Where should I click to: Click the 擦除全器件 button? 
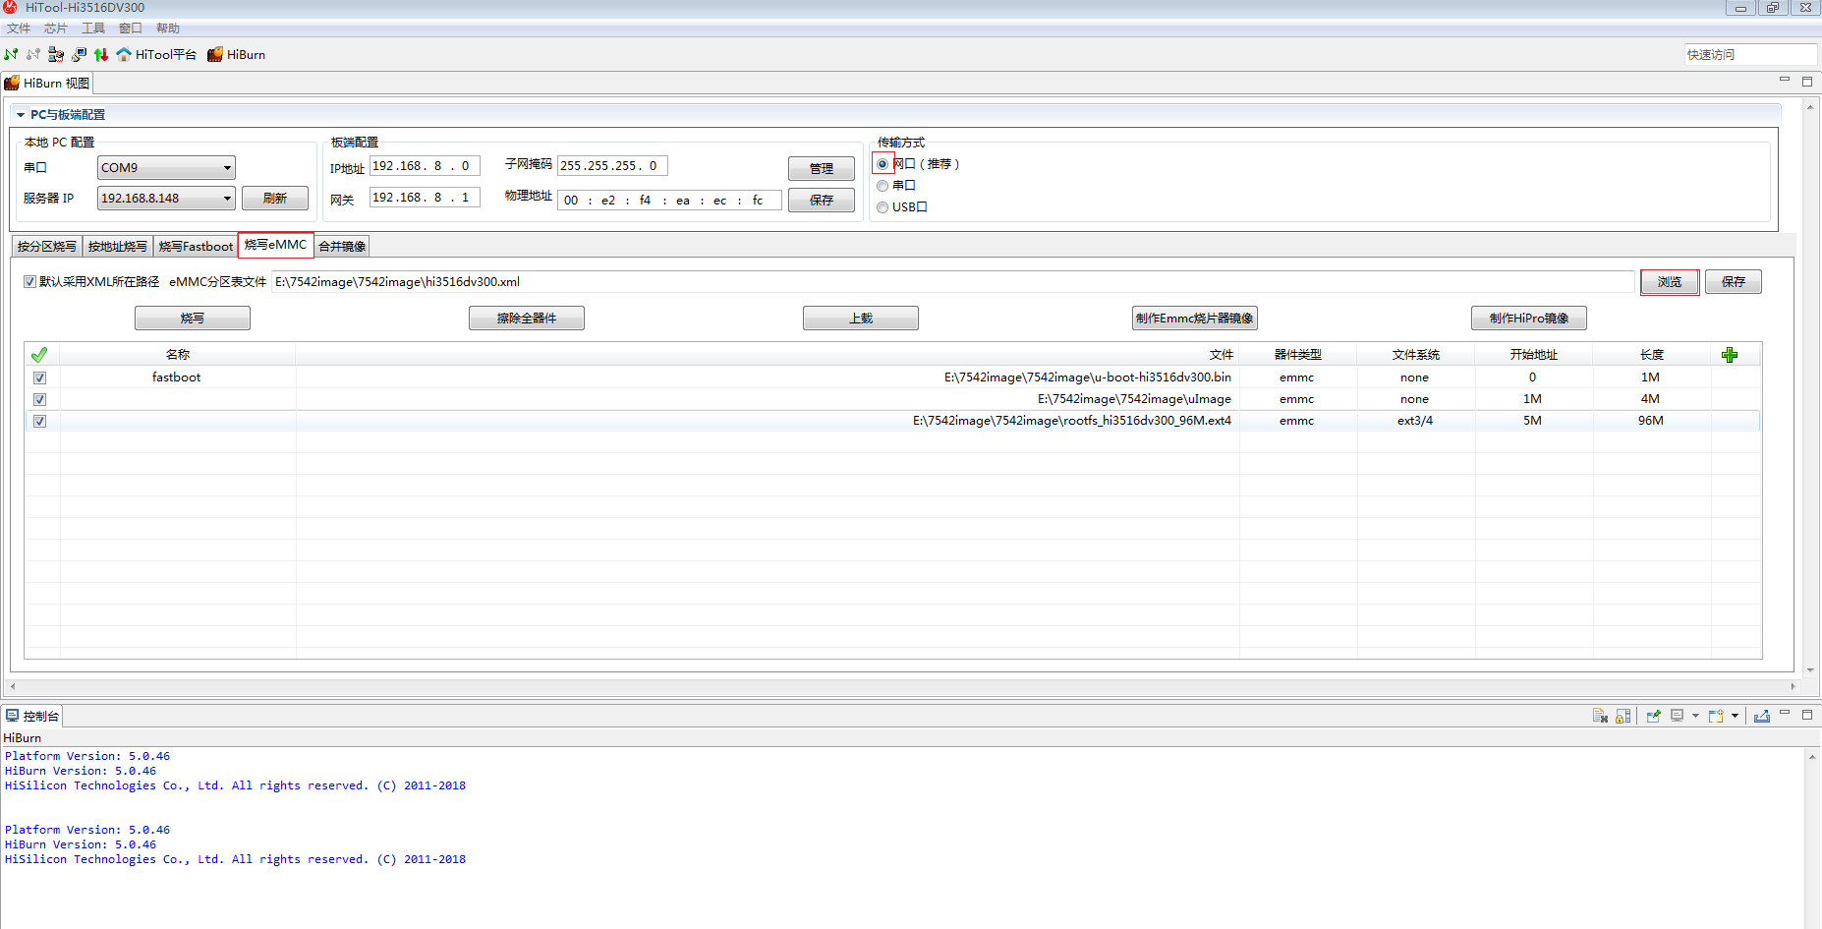[526, 319]
